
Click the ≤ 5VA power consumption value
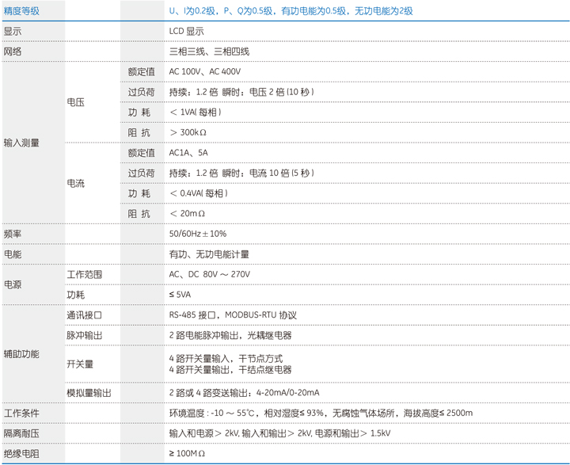(180, 294)
